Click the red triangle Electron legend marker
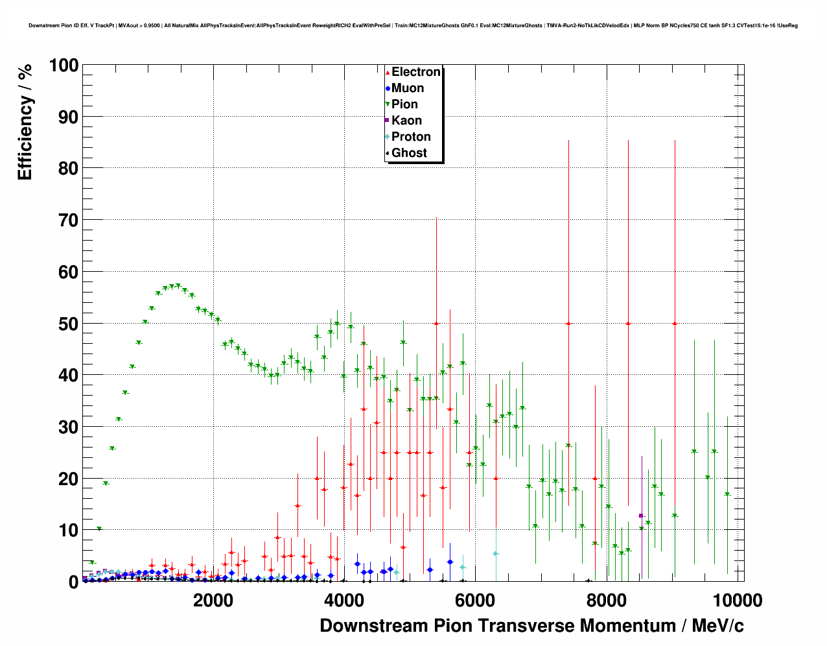 (388, 73)
